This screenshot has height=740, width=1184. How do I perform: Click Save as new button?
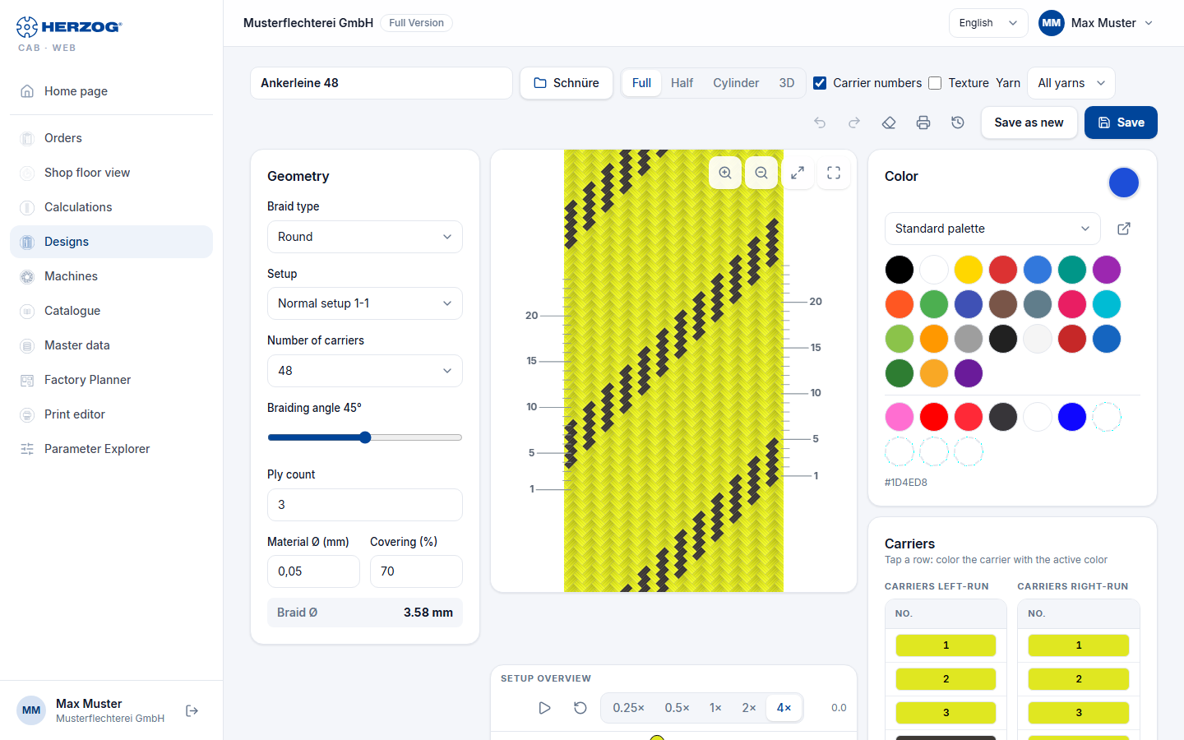(x=1029, y=123)
